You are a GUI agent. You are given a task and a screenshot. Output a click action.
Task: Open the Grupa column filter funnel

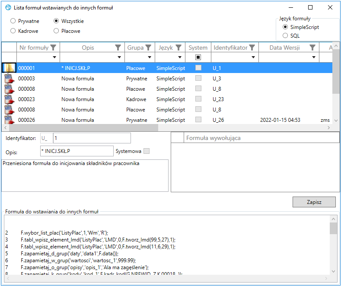[148, 48]
